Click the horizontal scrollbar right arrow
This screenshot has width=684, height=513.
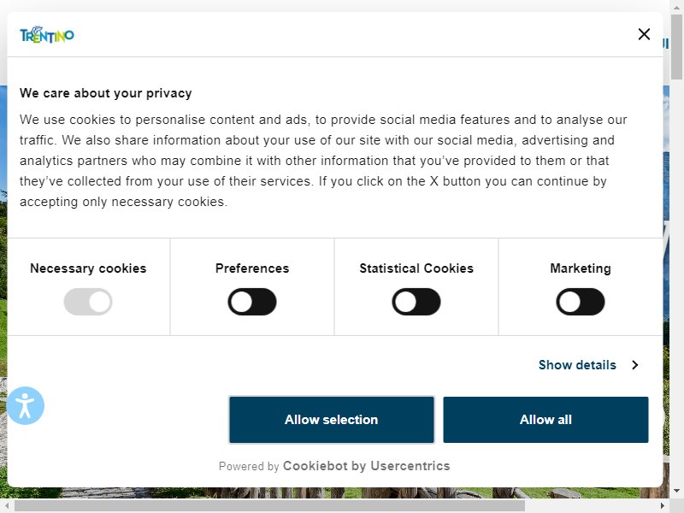[x=663, y=506]
